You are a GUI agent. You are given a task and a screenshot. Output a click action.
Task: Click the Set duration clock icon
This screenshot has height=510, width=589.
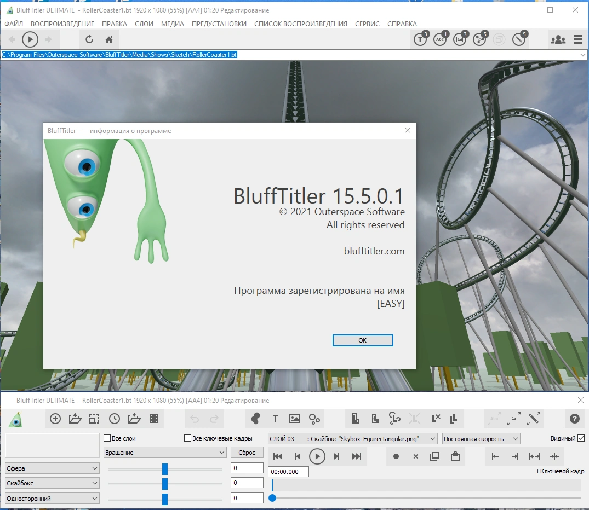[114, 419]
